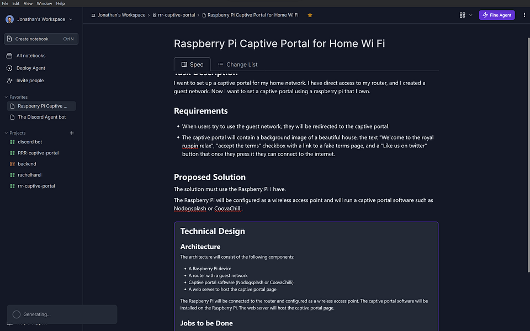This screenshot has width=530, height=331.
Task: Unfavorite notebook via the star icon
Action: [x=310, y=15]
